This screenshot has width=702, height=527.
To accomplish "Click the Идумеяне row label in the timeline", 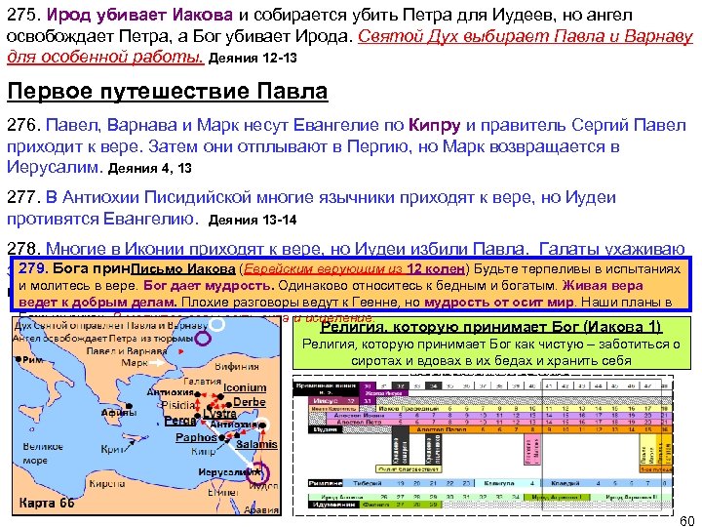I will [x=334, y=505].
